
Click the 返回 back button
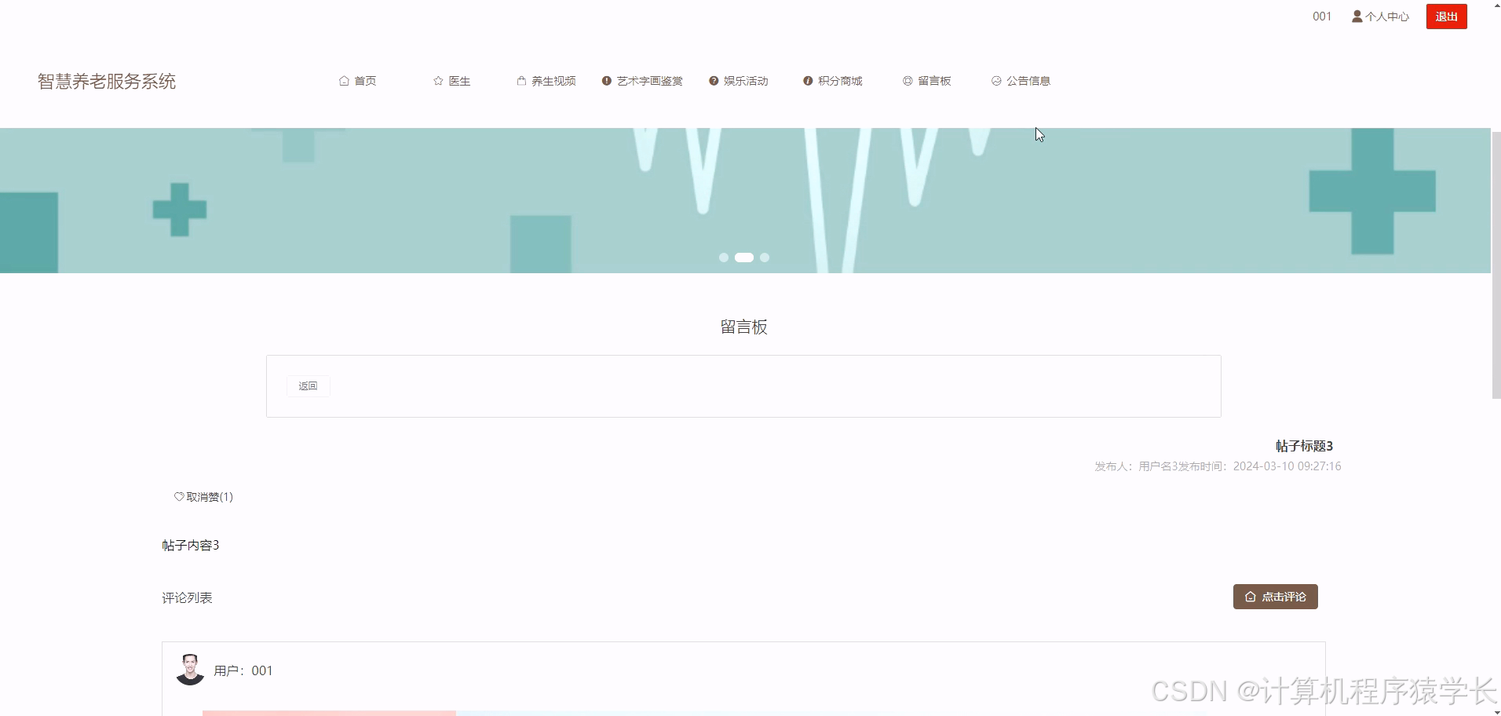coord(308,385)
